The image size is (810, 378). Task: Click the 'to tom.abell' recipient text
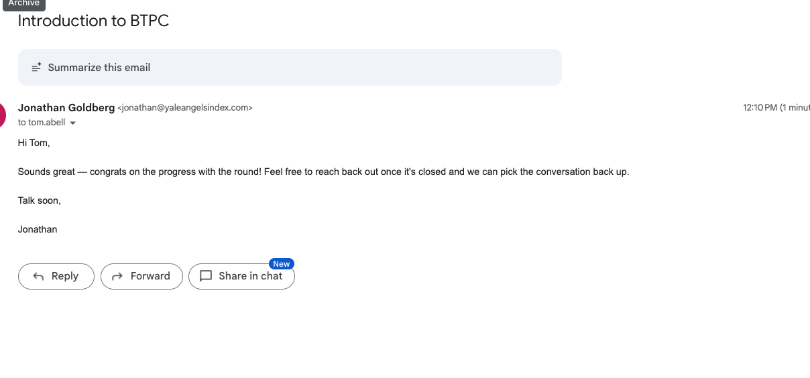[x=42, y=123]
